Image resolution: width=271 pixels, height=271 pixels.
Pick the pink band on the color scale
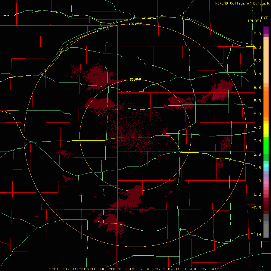[266, 182]
